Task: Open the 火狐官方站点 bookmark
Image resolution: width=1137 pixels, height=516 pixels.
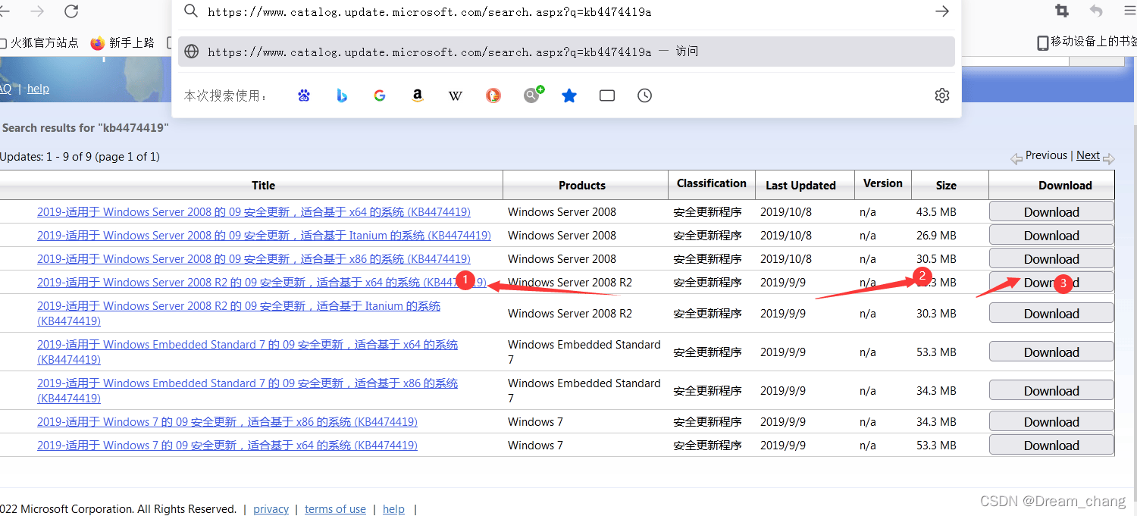Action: pyautogui.click(x=39, y=42)
